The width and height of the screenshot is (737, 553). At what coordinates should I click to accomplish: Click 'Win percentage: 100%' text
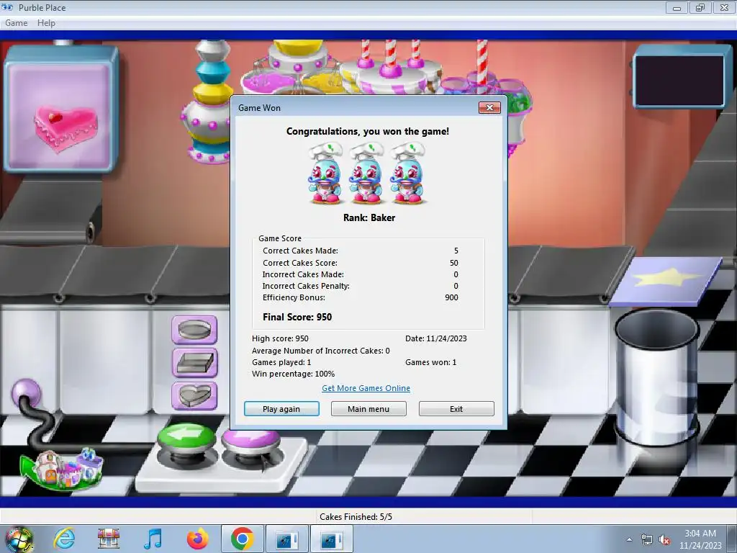point(294,374)
